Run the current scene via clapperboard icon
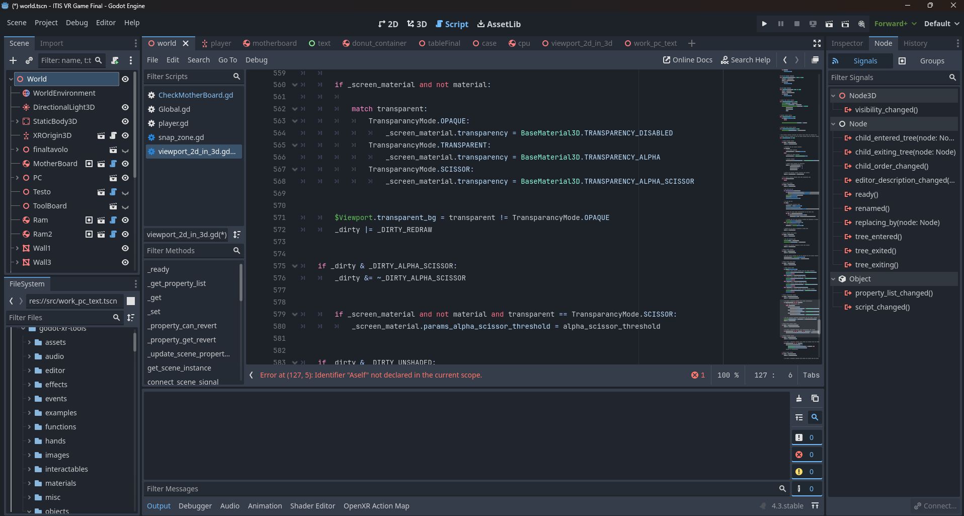964x516 pixels. (829, 24)
